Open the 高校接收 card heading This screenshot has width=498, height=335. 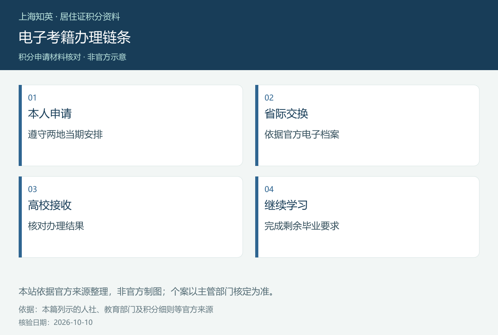(x=50, y=205)
